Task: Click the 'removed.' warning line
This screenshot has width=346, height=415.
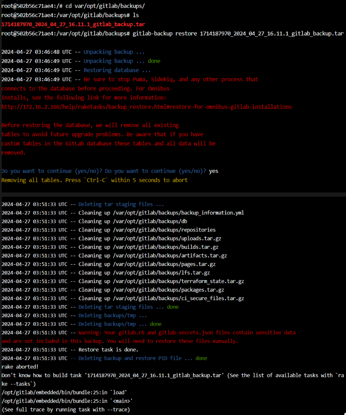Action: point(13,153)
